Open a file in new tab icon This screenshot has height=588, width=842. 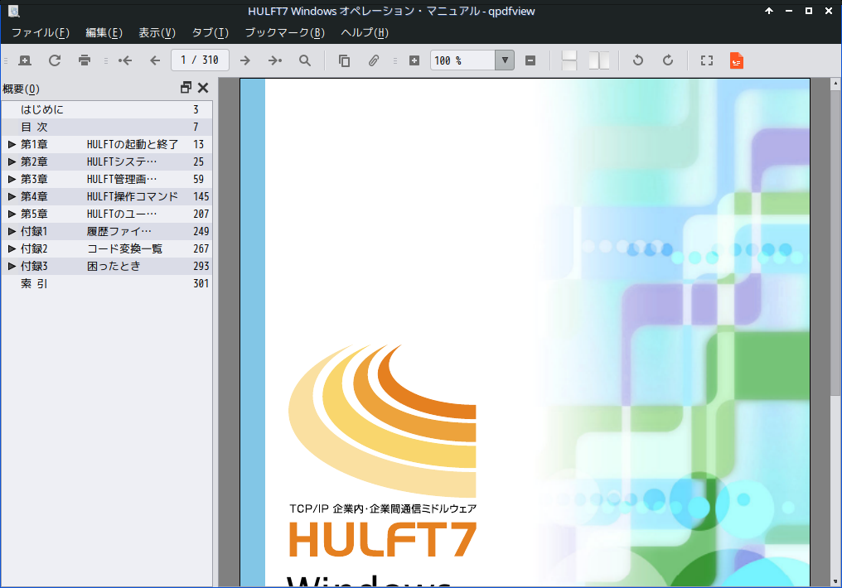25,60
